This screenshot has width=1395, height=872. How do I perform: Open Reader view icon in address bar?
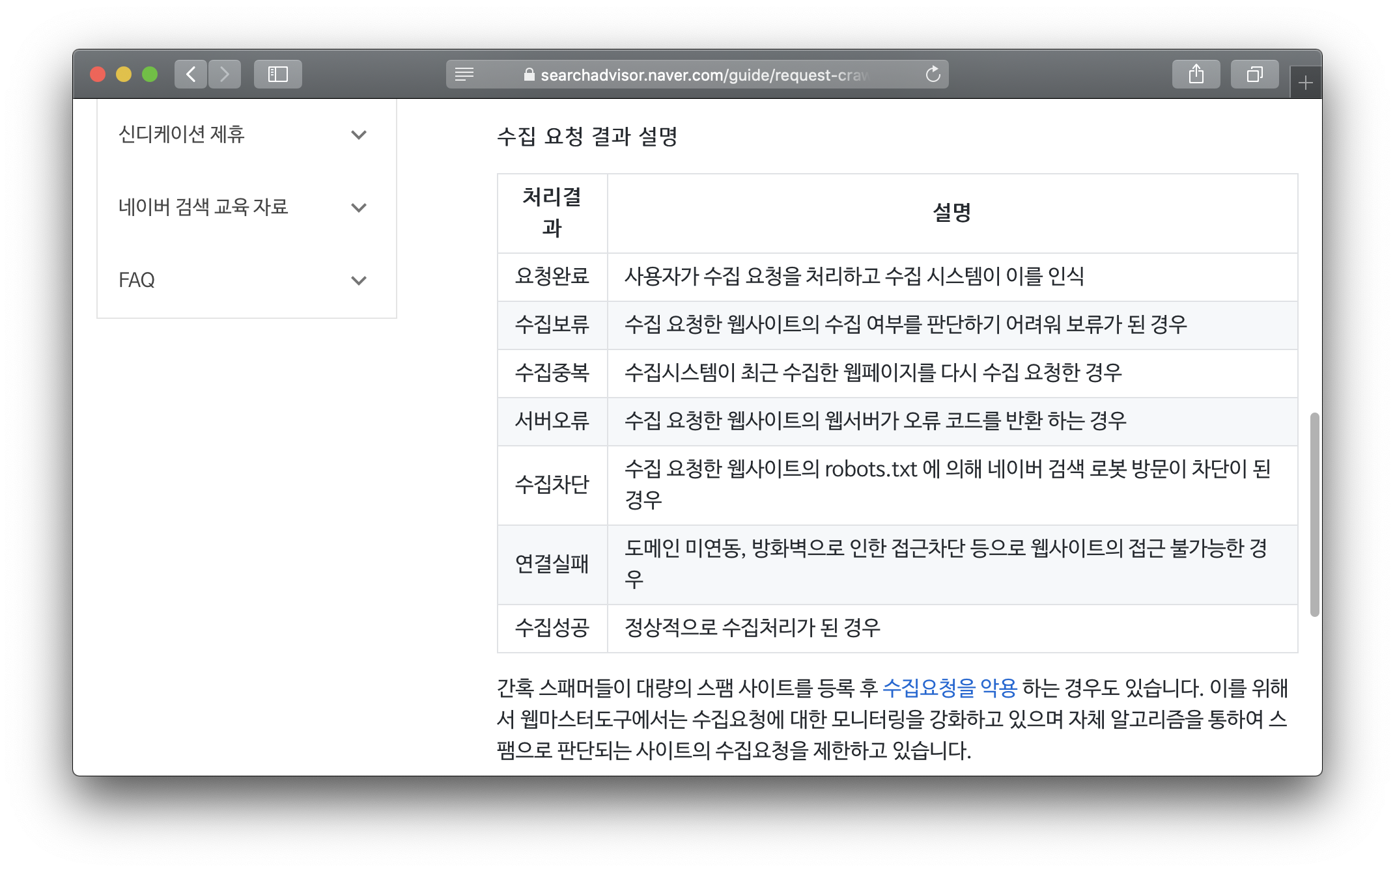(464, 74)
